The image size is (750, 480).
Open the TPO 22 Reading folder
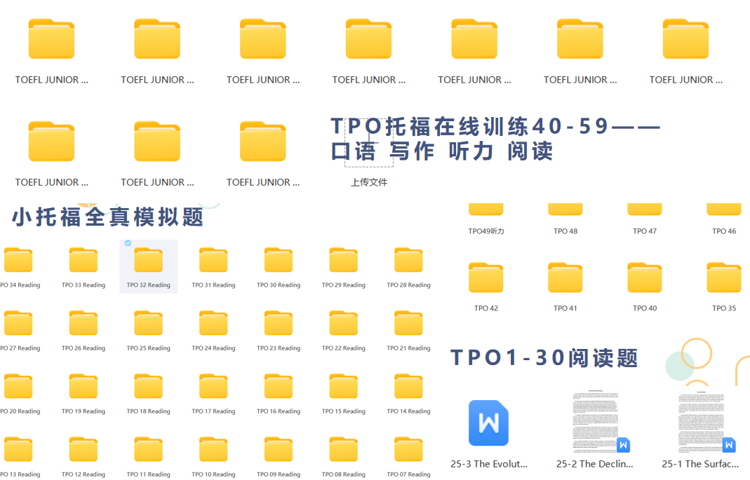point(344,324)
